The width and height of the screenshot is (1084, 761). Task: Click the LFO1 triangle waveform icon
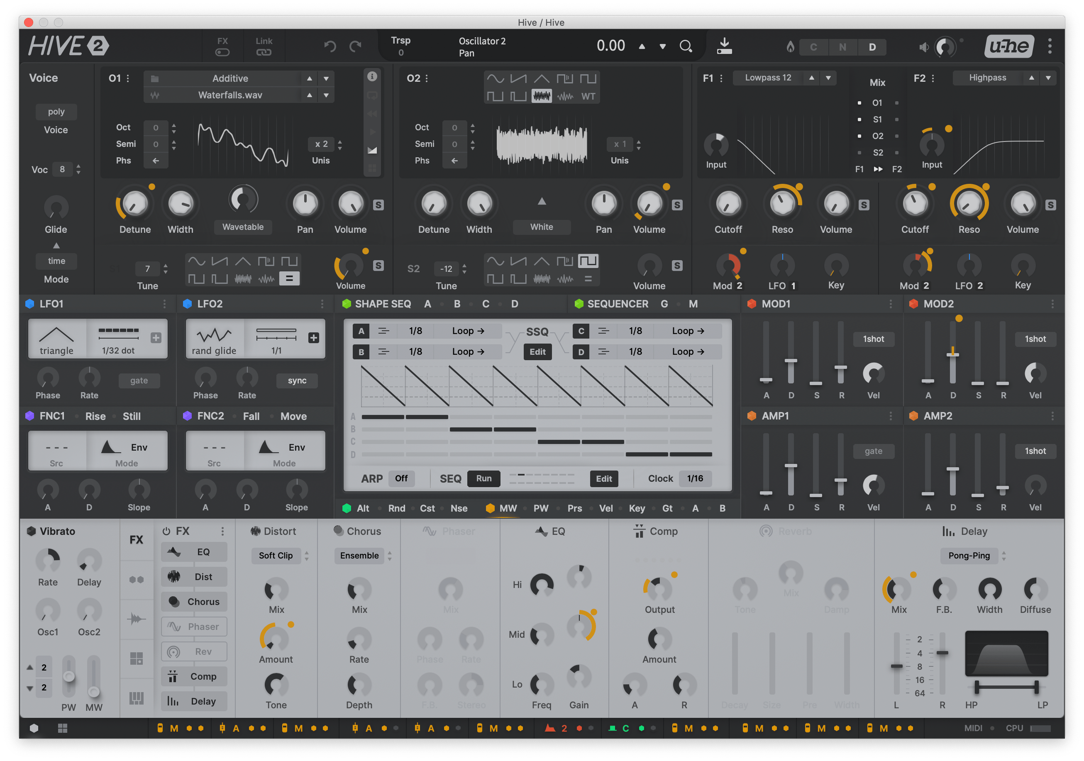pos(56,335)
